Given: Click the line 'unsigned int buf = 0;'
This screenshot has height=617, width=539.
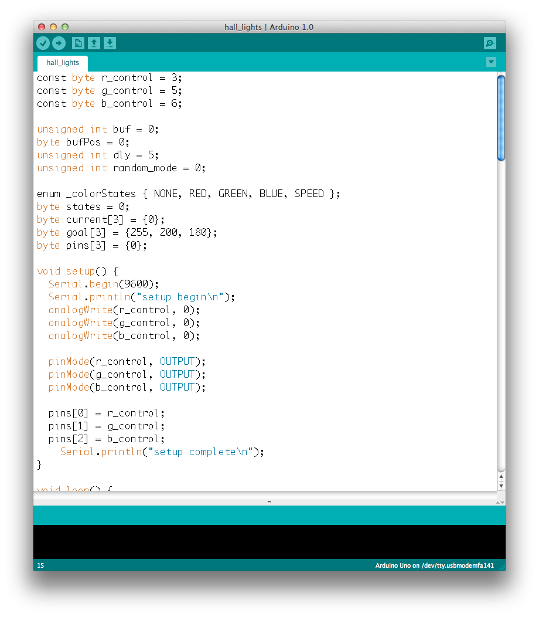Looking at the screenshot, I should click(98, 130).
